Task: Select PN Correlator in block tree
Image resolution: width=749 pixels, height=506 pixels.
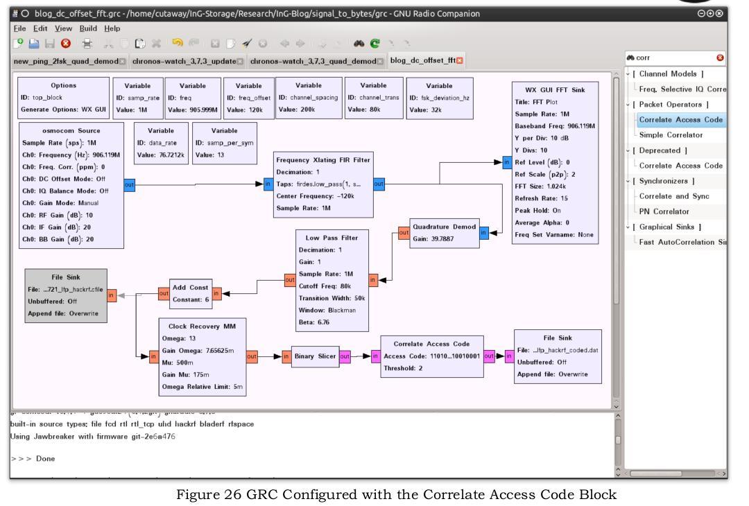Action: [x=664, y=211]
